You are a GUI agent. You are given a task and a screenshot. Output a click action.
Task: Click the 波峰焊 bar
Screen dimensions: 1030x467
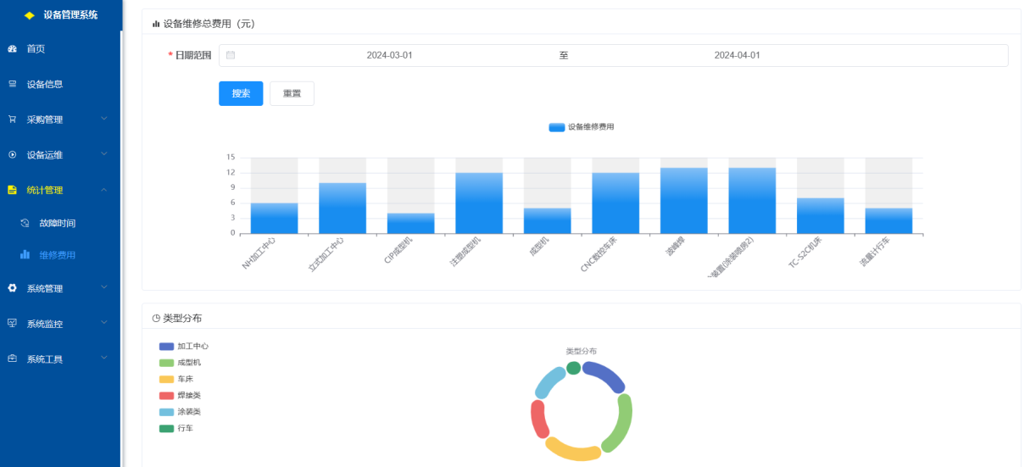click(x=684, y=200)
